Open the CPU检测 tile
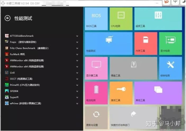The height and width of the screenshot is (131, 186). point(121,19)
